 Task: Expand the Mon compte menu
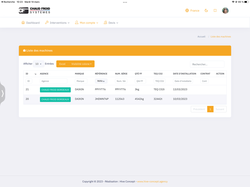pyautogui.click(x=86, y=23)
